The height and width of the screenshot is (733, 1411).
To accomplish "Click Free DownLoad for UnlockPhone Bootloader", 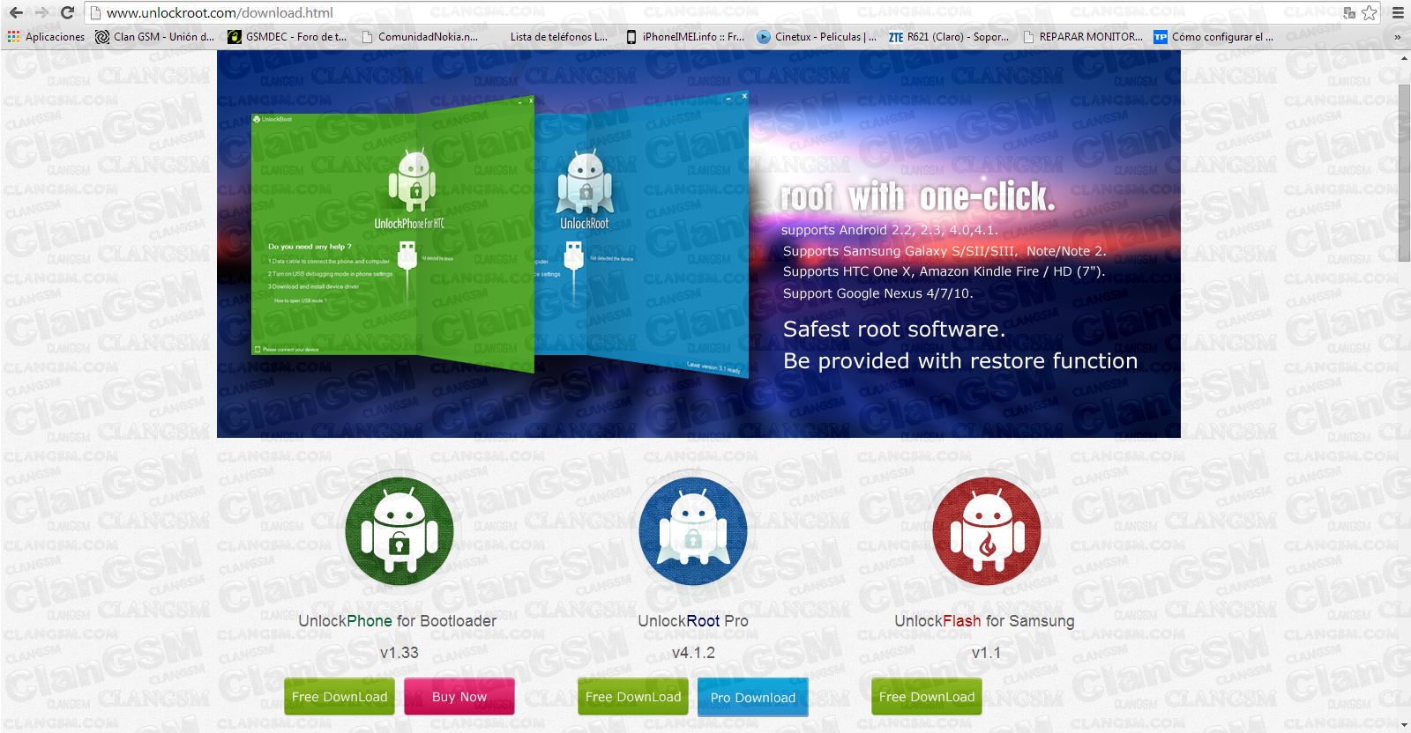I will 340,697.
